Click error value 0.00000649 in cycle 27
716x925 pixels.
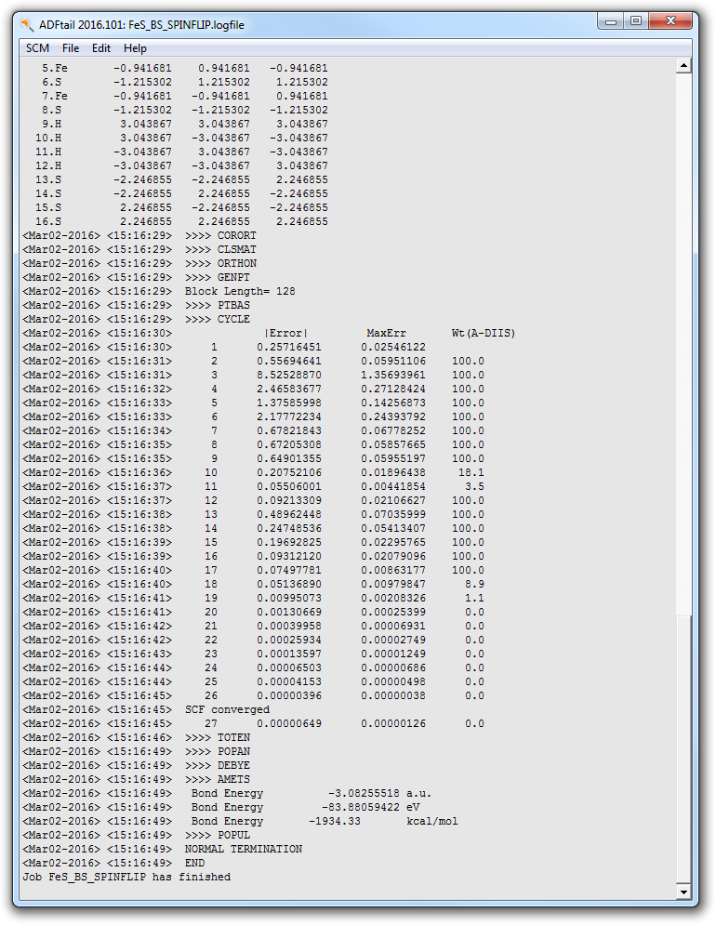point(289,724)
